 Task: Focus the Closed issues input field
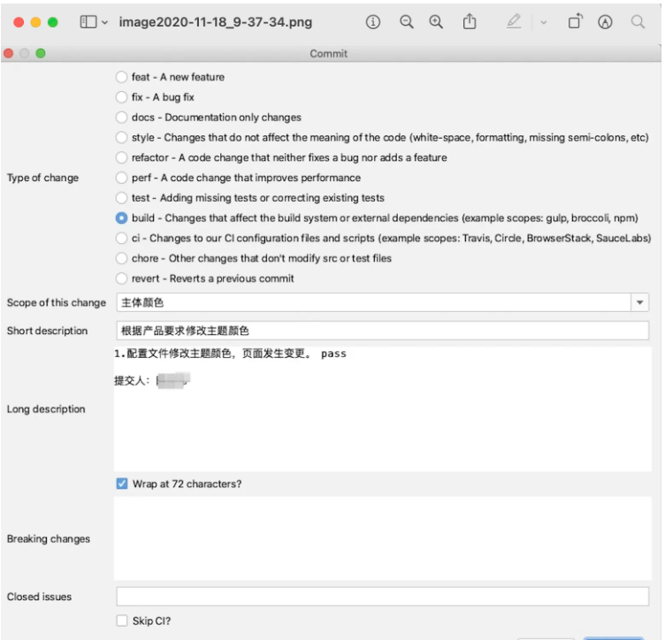[383, 597]
